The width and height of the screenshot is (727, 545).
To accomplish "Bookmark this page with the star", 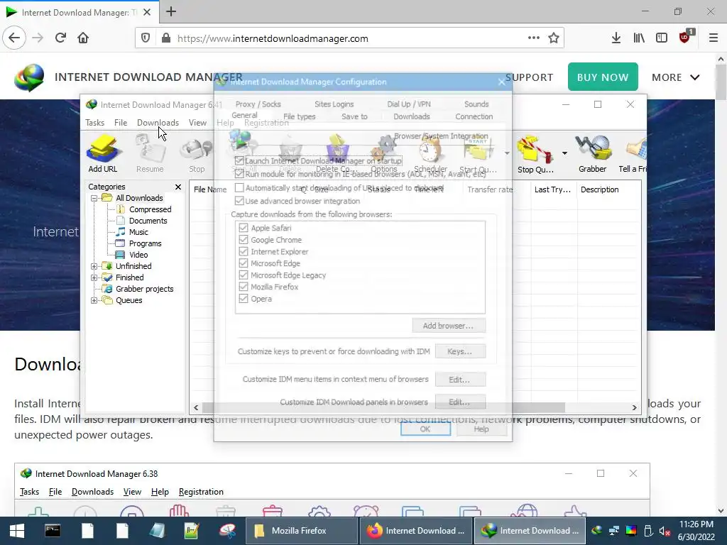I will (554, 38).
